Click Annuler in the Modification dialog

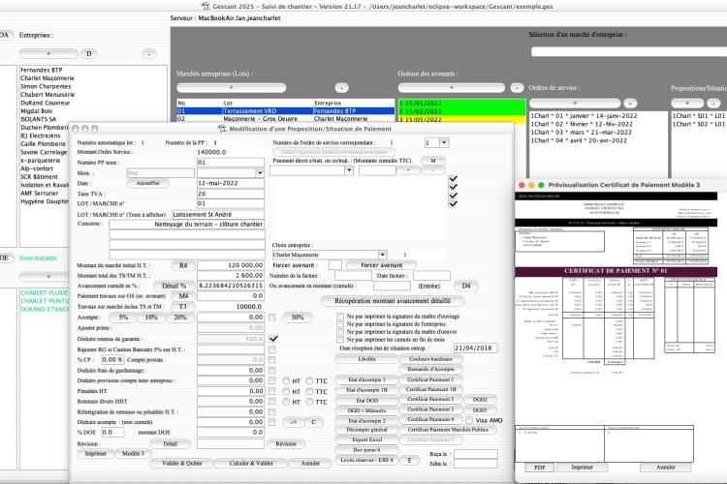tap(310, 463)
